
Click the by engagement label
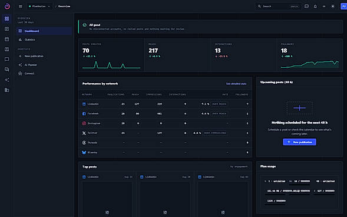(239, 167)
